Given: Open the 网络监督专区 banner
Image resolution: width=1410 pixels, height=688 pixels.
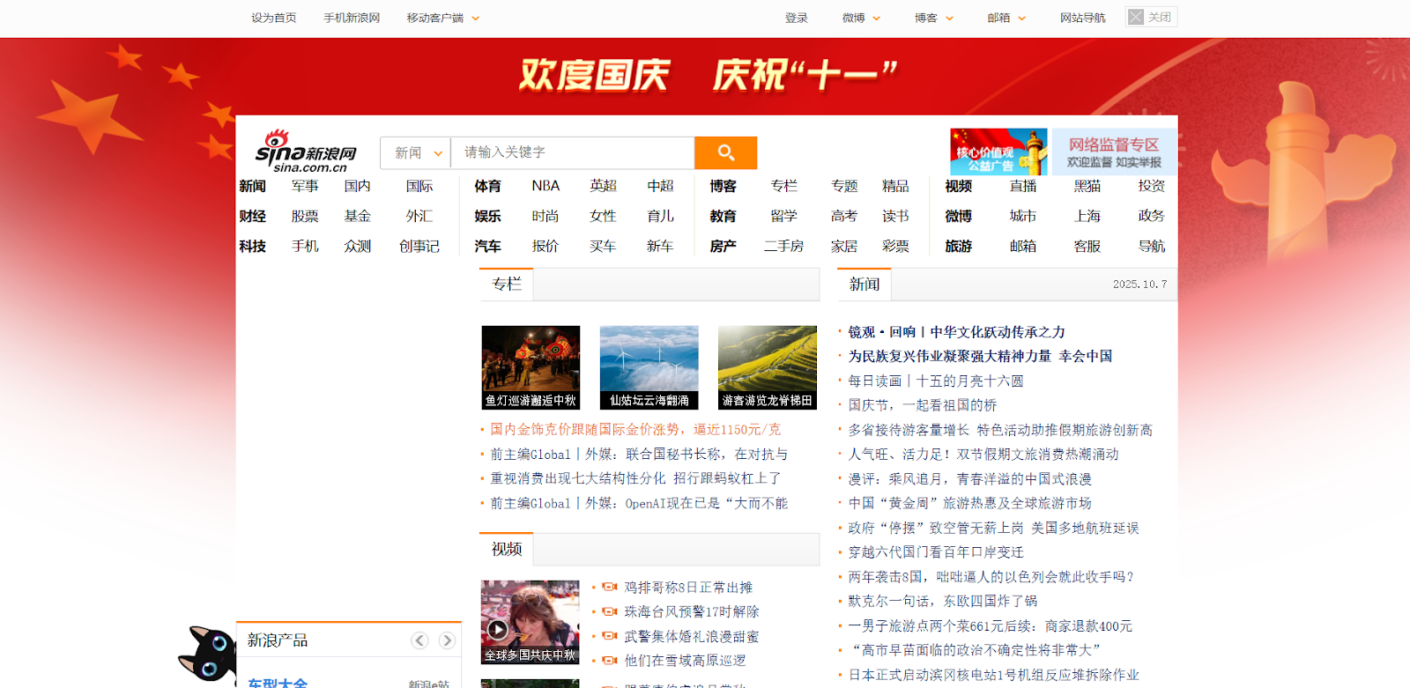Looking at the screenshot, I should pyautogui.click(x=1113, y=152).
